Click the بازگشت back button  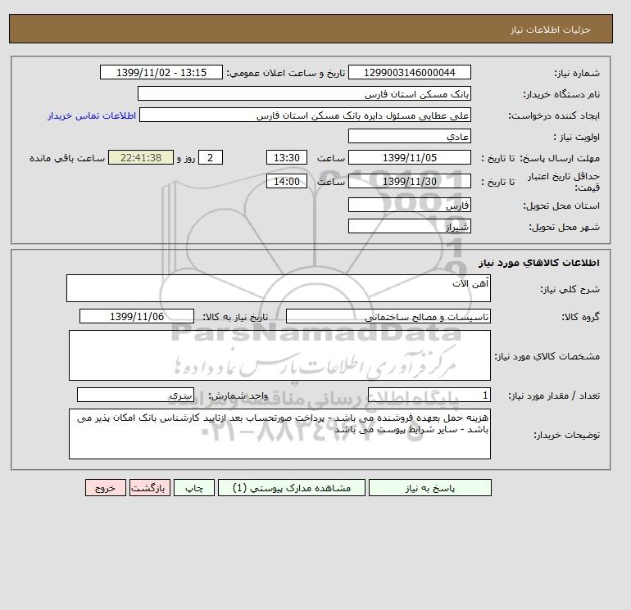pos(150,487)
